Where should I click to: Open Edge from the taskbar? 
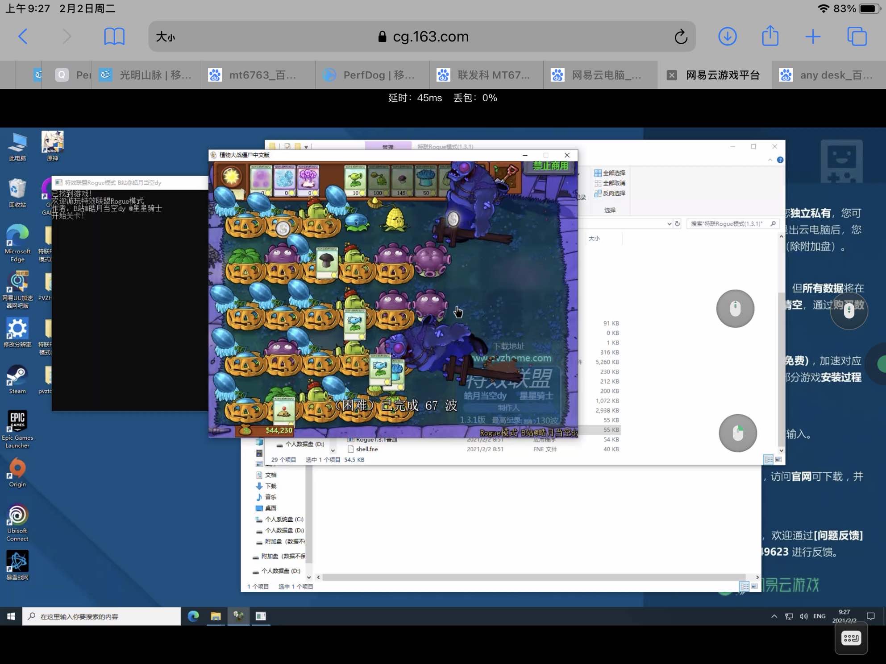tap(193, 616)
